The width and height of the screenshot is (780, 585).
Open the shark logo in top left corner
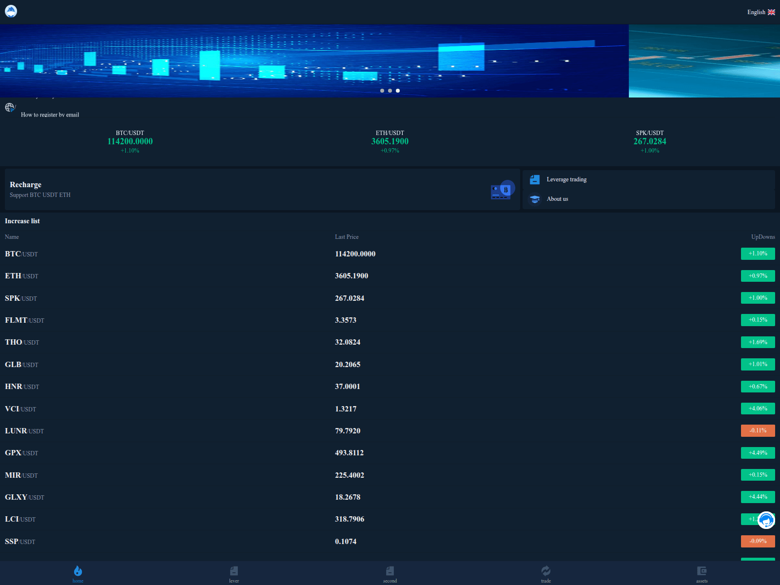click(x=11, y=11)
